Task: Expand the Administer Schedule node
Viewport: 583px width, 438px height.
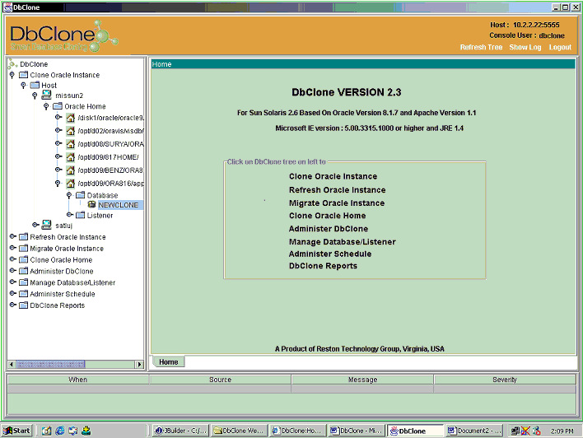Action: (x=12, y=293)
